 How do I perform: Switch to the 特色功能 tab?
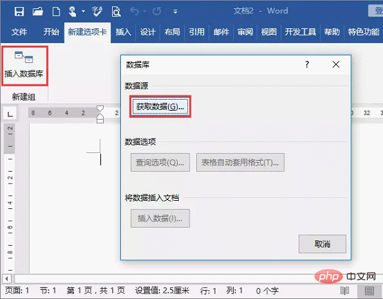[364, 32]
